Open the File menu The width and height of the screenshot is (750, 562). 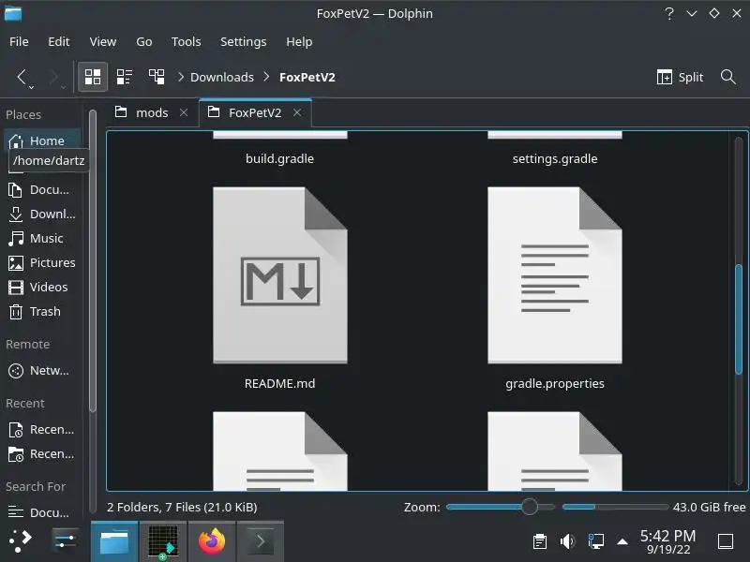[19, 41]
